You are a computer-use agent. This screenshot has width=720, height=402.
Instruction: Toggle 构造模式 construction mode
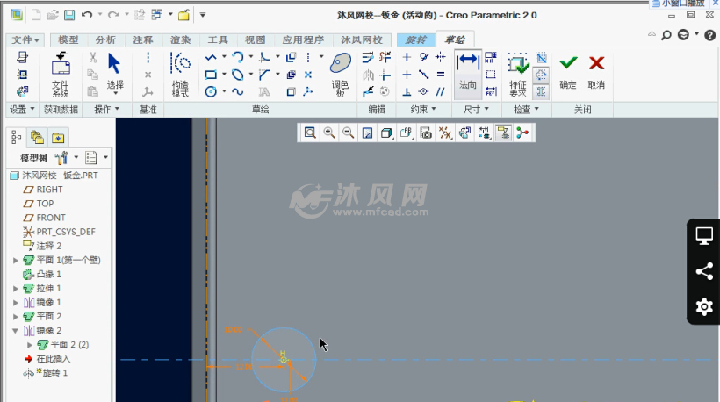180,75
